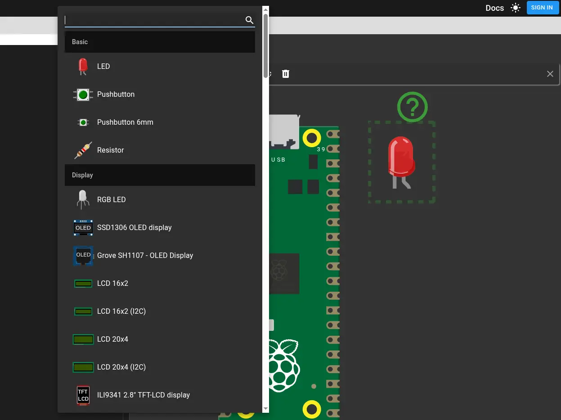561x420 pixels.
Task: Select the SSD1306 OLED display icon
Action: pos(83,228)
